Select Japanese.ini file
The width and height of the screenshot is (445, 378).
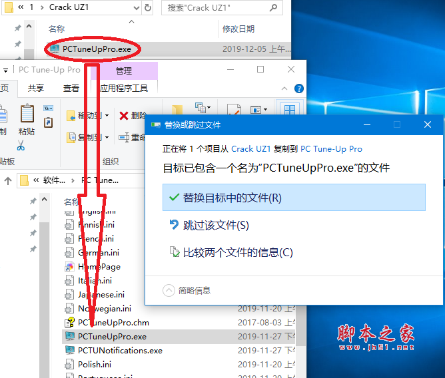coord(101,295)
